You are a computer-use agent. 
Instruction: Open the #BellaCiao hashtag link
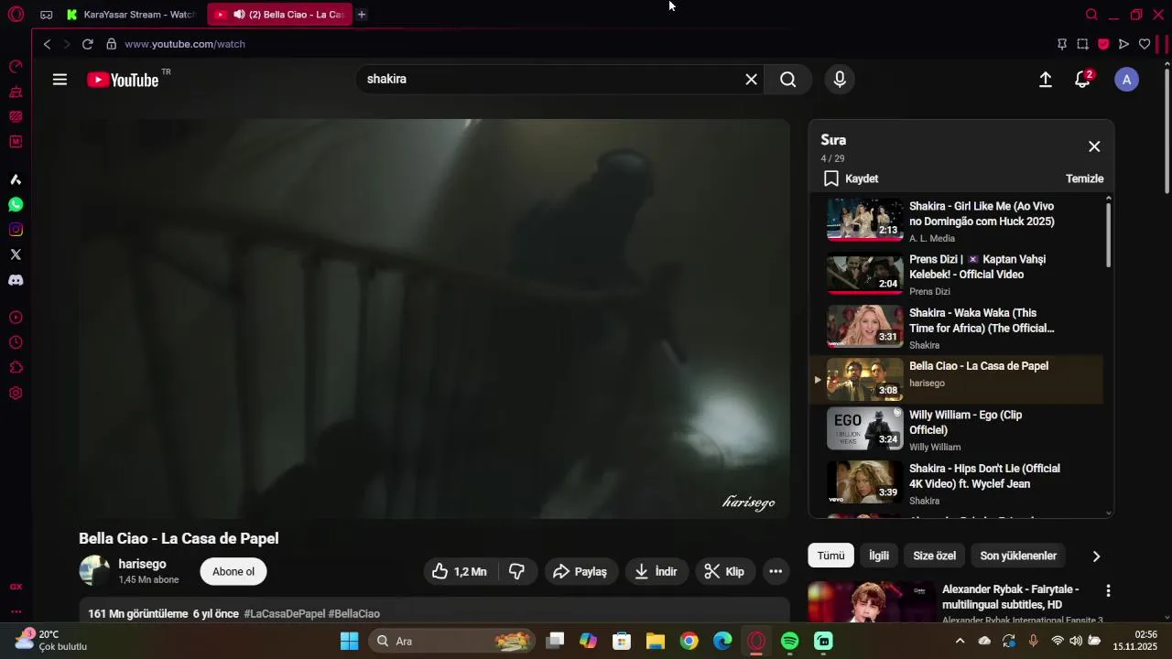tap(353, 613)
